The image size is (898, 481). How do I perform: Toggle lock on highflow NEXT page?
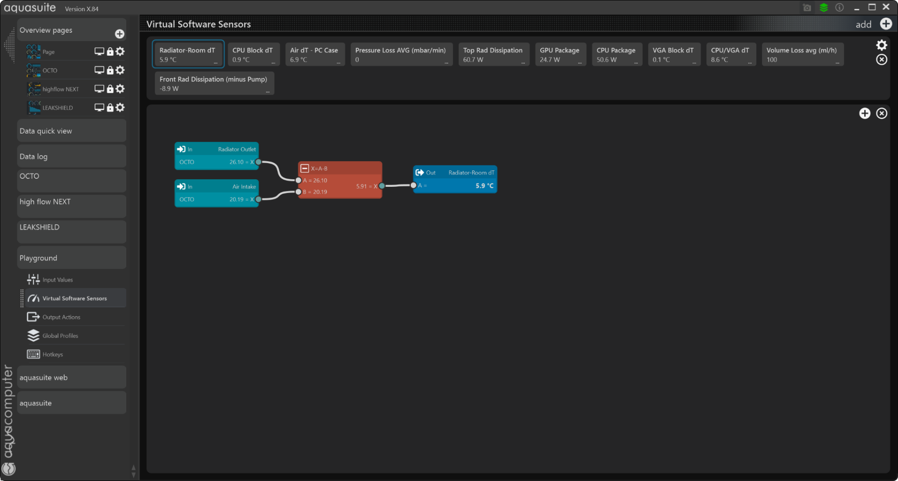(x=110, y=89)
